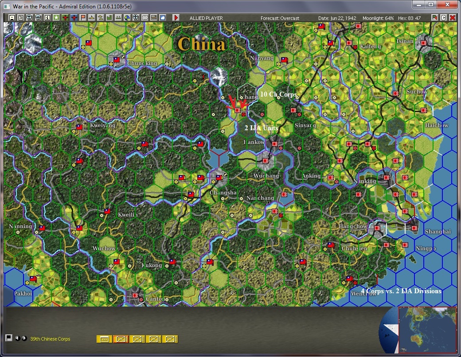461x357 pixels.
Task: Click the double ship silhouette icon
Action: 100,18
